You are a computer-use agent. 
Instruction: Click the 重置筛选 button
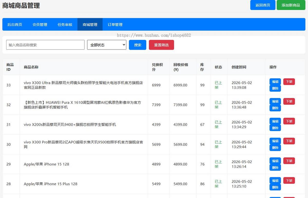coord(161,45)
